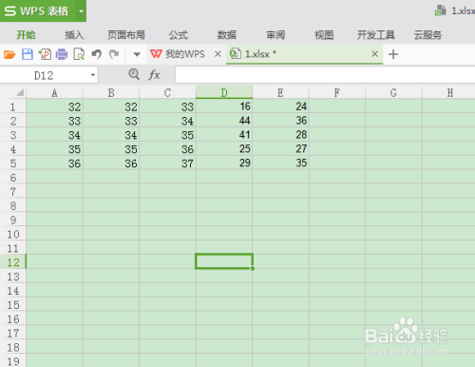Click cell E1 containing 24
The height and width of the screenshot is (367, 475).
pyautogui.click(x=280, y=106)
